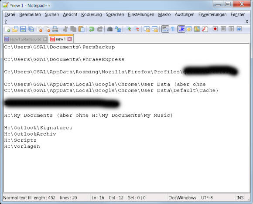Image resolution: width=253 pixels, height=204 pixels.
Task: Click the INS mode status indicator
Action: (240, 198)
